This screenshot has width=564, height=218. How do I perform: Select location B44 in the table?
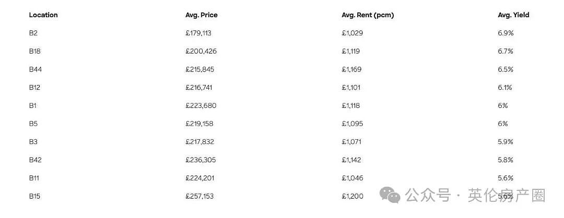[x=36, y=69]
